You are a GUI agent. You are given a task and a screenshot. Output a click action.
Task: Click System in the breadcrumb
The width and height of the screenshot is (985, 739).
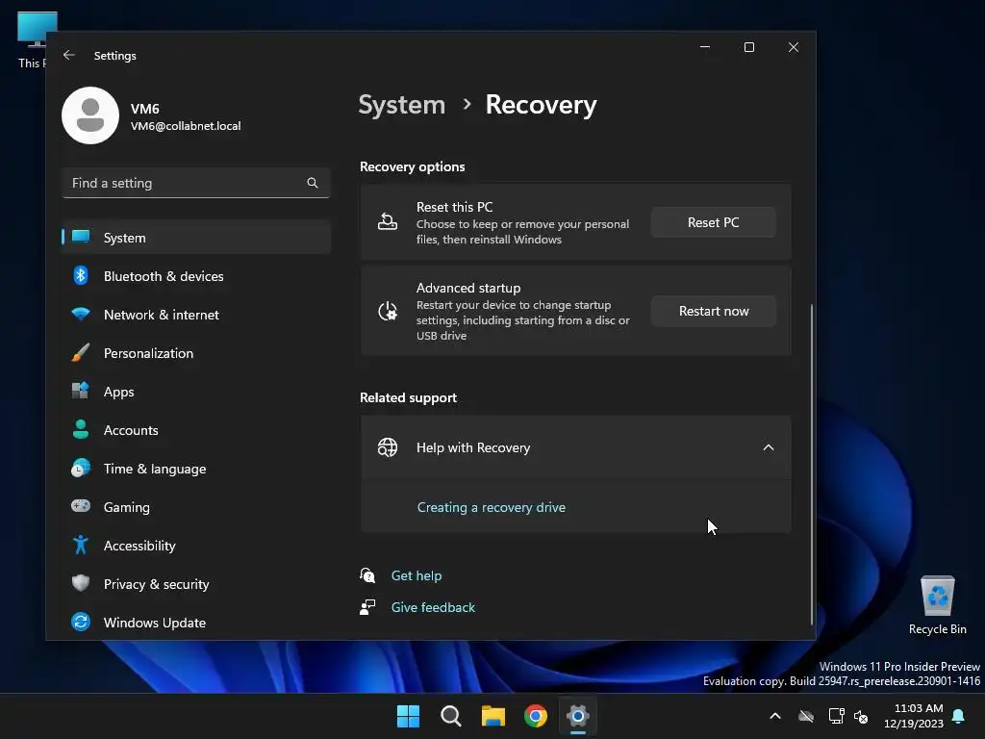(x=402, y=104)
